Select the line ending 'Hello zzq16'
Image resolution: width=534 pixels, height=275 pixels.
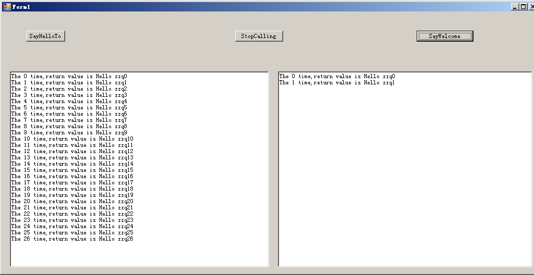72,176
